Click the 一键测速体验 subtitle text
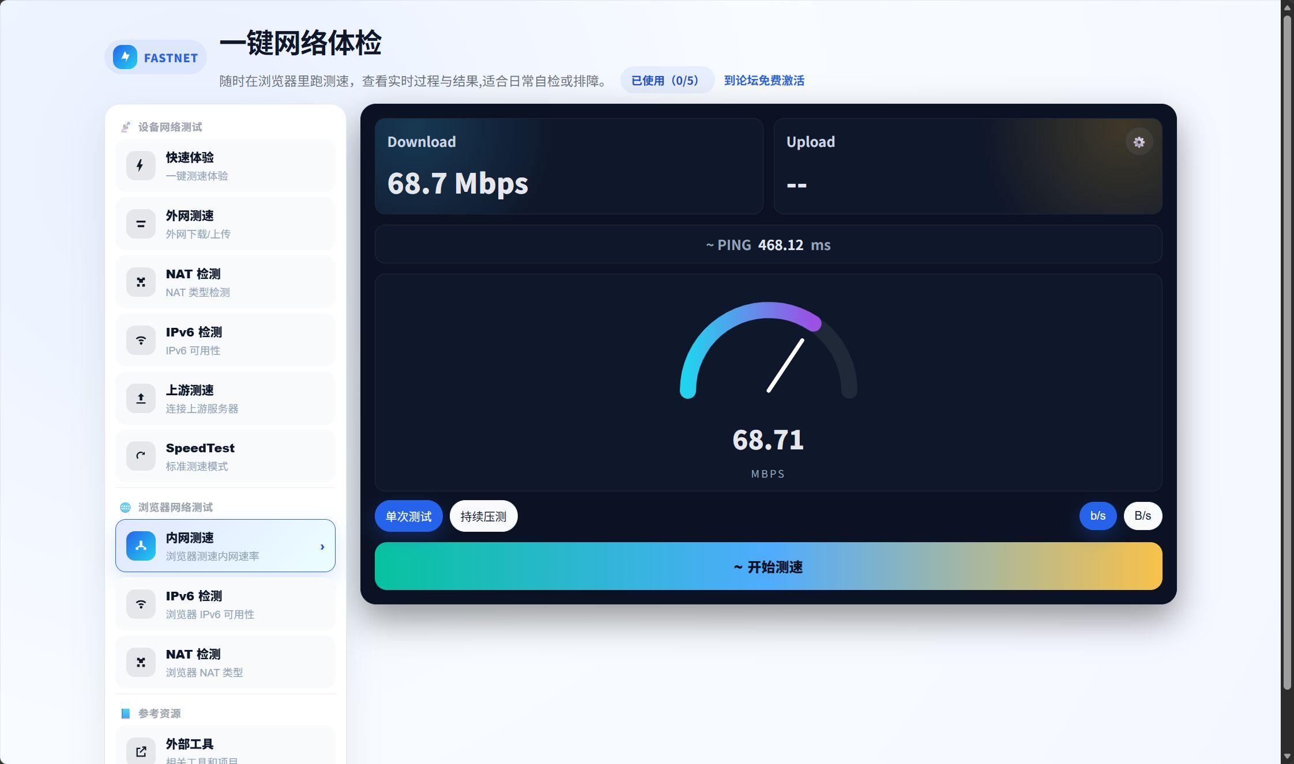The height and width of the screenshot is (764, 1294). pyautogui.click(x=197, y=176)
